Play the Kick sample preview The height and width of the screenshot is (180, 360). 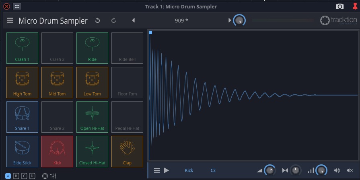point(167,170)
